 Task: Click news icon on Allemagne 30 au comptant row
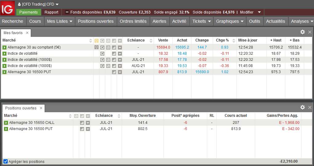click(x=108, y=47)
